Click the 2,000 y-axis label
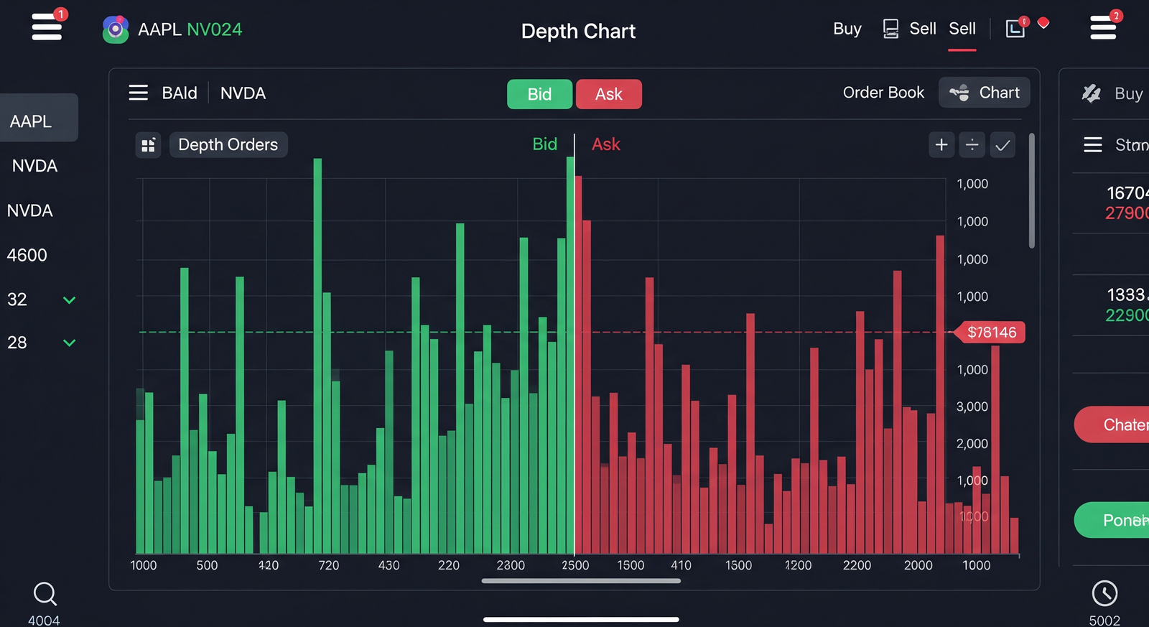The height and width of the screenshot is (627, 1149). 972,444
